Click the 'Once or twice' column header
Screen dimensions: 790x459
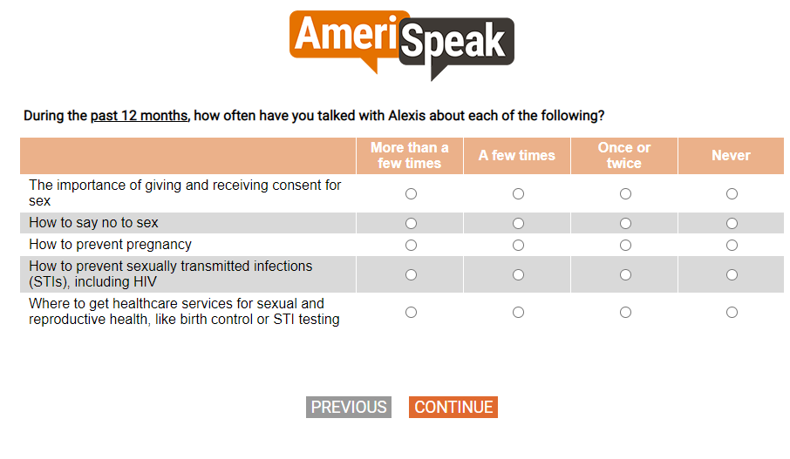tap(624, 156)
